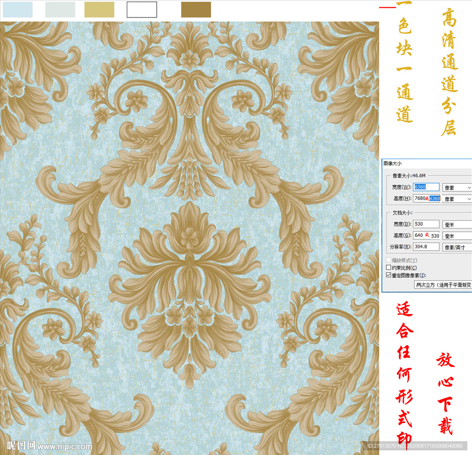Pick the light gold color swatch
The width and height of the screenshot is (472, 455).
[100, 10]
